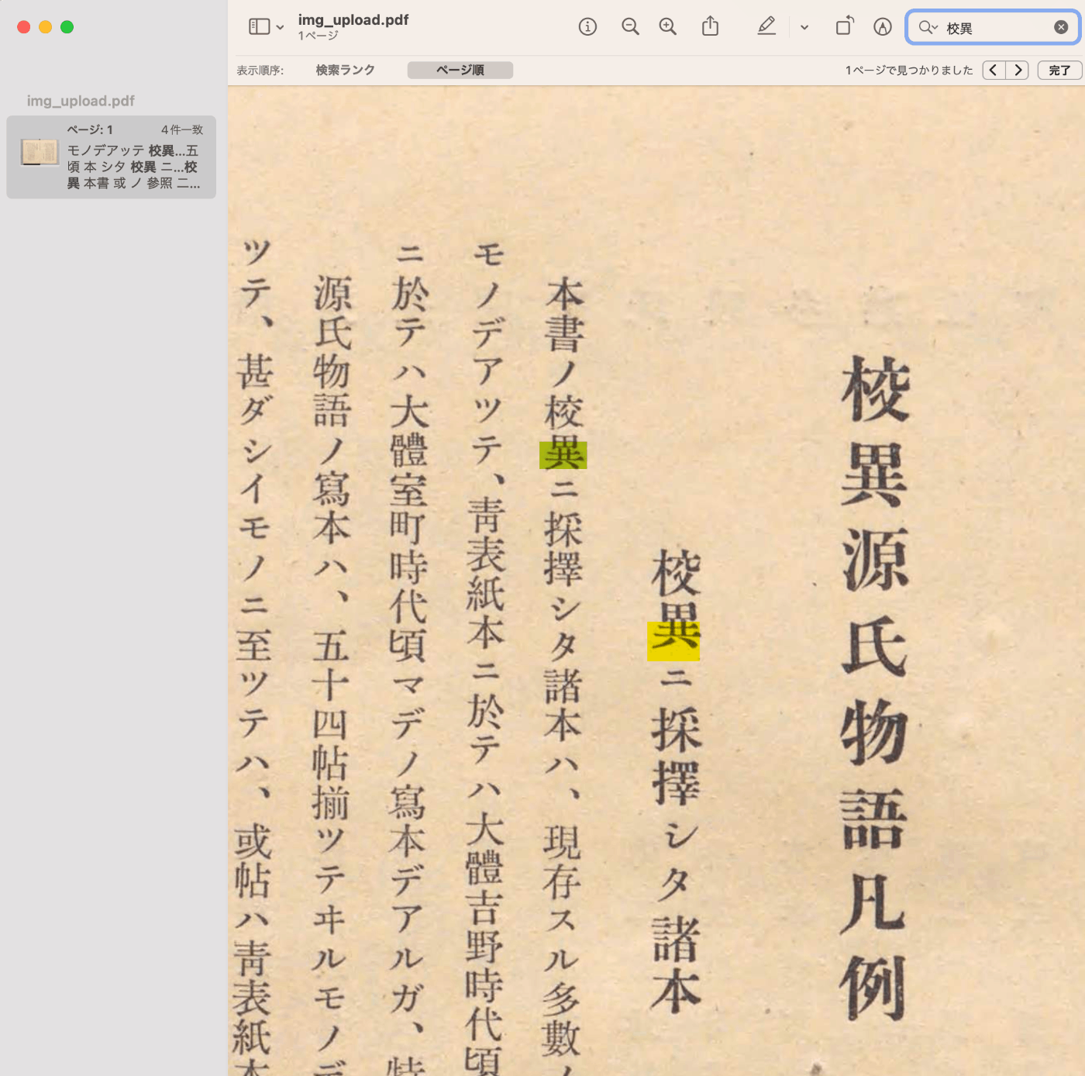Image resolution: width=1085 pixels, height=1076 pixels.
Task: Click the 表示順序 label
Action: click(x=260, y=71)
